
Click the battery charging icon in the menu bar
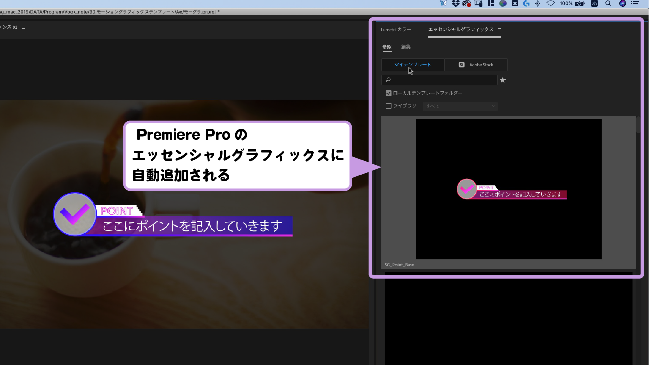click(580, 4)
